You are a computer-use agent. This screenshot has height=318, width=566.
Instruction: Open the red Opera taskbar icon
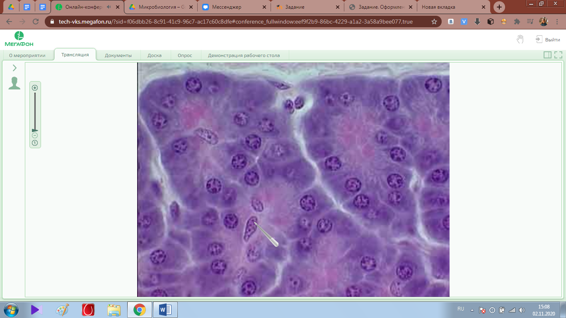[88, 309]
